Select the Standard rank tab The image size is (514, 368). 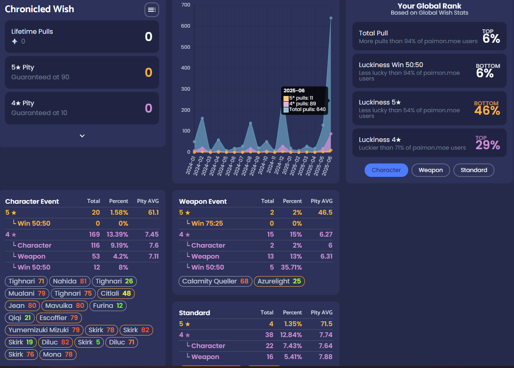point(474,170)
